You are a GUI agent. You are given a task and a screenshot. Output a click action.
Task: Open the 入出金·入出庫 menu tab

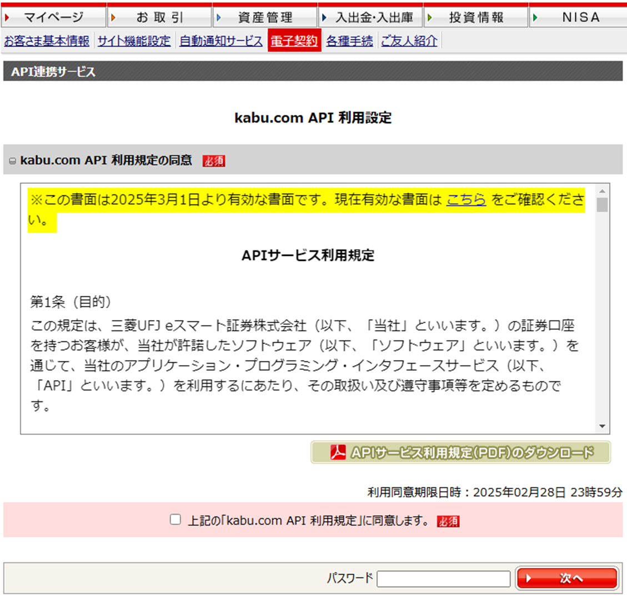pyautogui.click(x=370, y=17)
